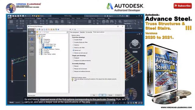
Task: Collapse the 2 - GA Details node
Action: pos(40,43)
